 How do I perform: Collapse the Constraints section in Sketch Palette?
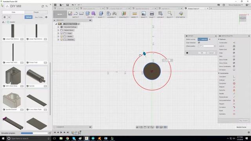click(x=219, y=73)
